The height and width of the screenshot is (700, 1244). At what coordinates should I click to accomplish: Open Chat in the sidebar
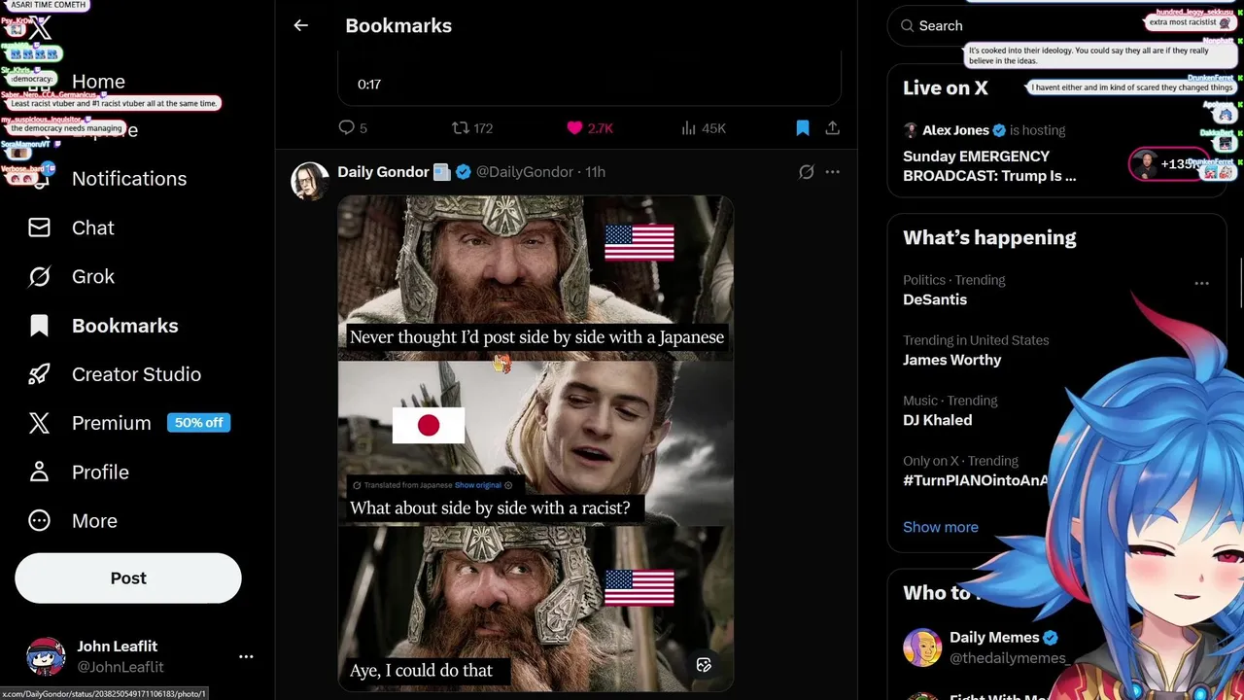[x=93, y=227]
